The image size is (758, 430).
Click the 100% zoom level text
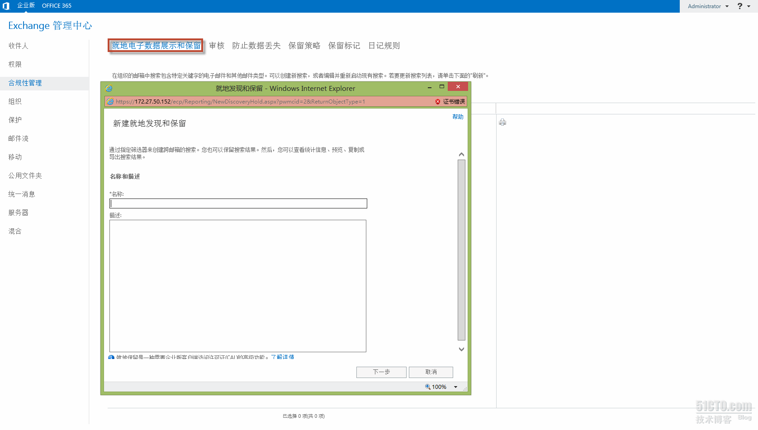[439, 387]
